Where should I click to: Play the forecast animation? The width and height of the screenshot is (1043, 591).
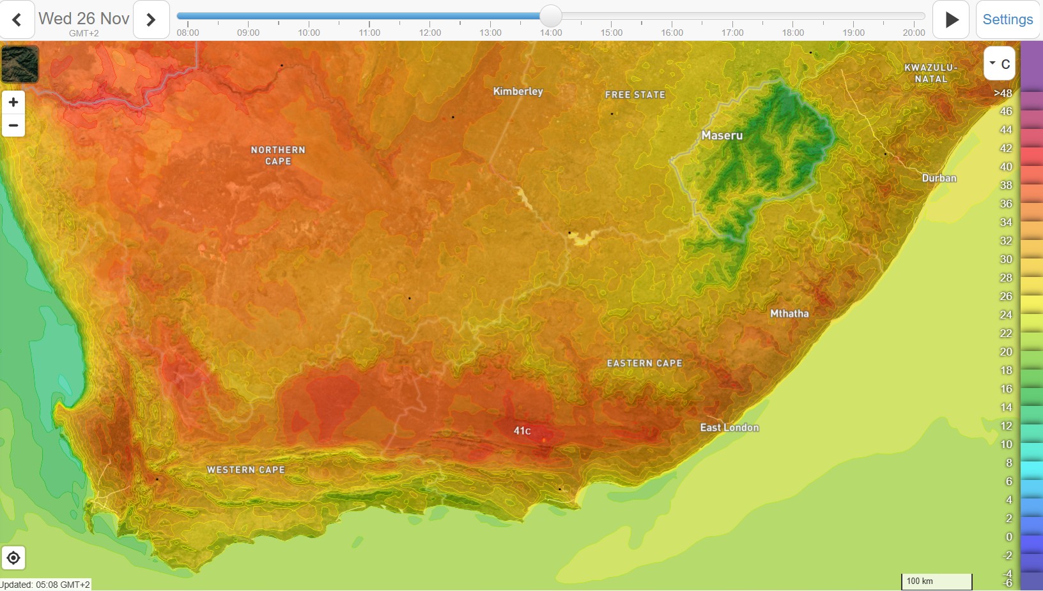[951, 20]
